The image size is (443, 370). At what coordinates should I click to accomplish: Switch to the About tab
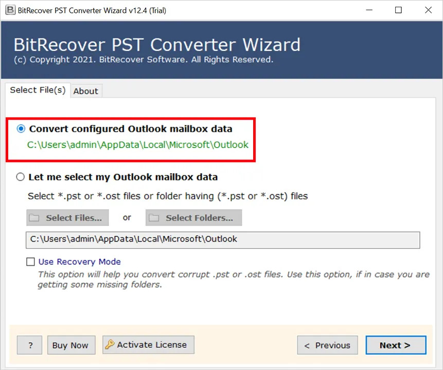click(x=85, y=90)
